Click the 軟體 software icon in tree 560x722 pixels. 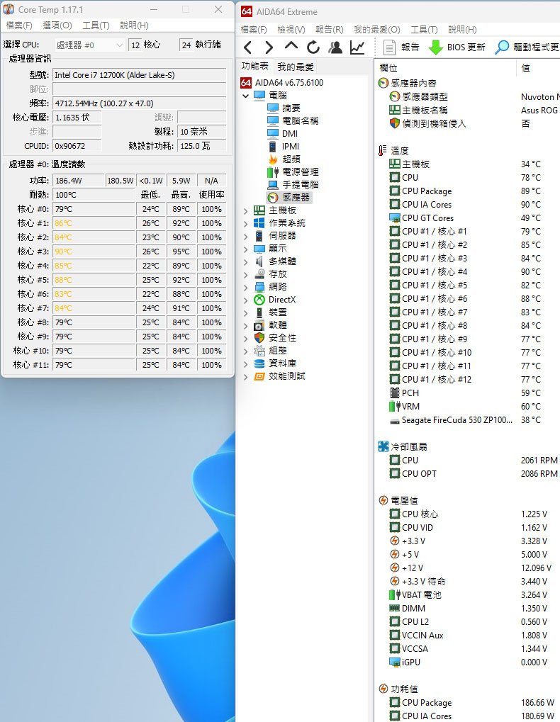(x=259, y=325)
